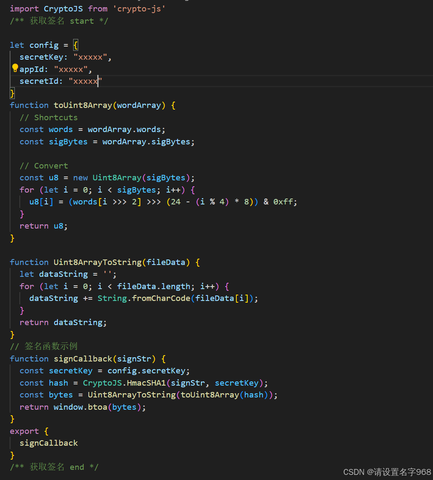Click the '// Convert' comment

click(44, 166)
